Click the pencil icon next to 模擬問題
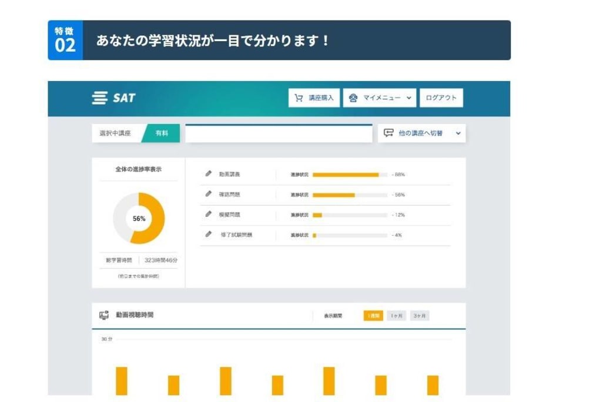Image resolution: width=603 pixels, height=402 pixels. 208,215
